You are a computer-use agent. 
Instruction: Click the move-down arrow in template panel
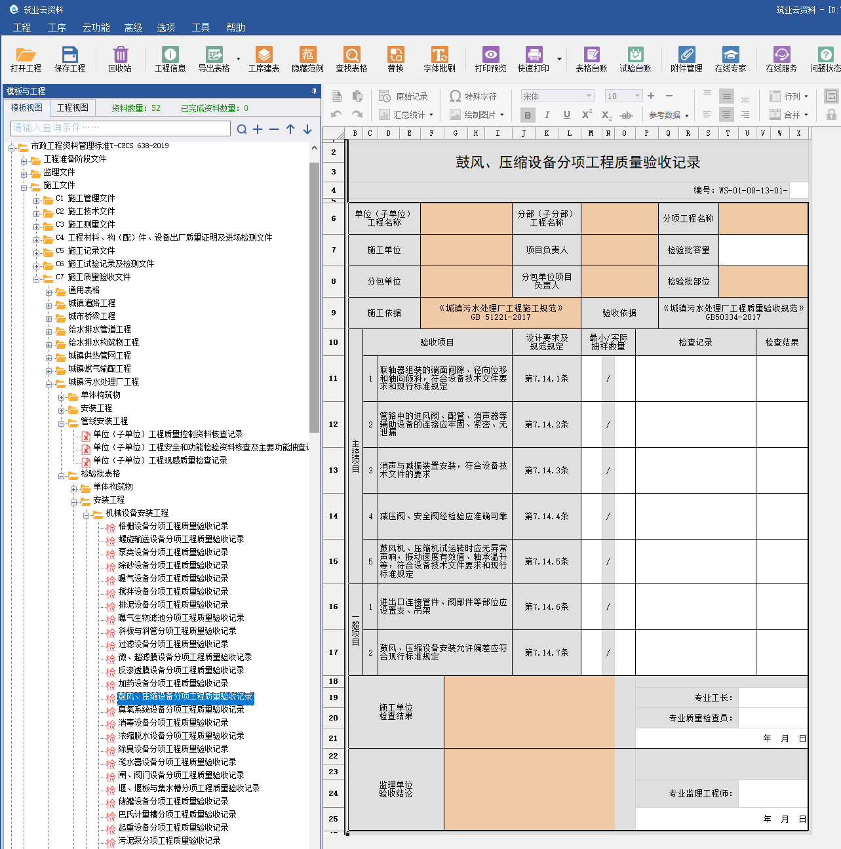coord(307,129)
